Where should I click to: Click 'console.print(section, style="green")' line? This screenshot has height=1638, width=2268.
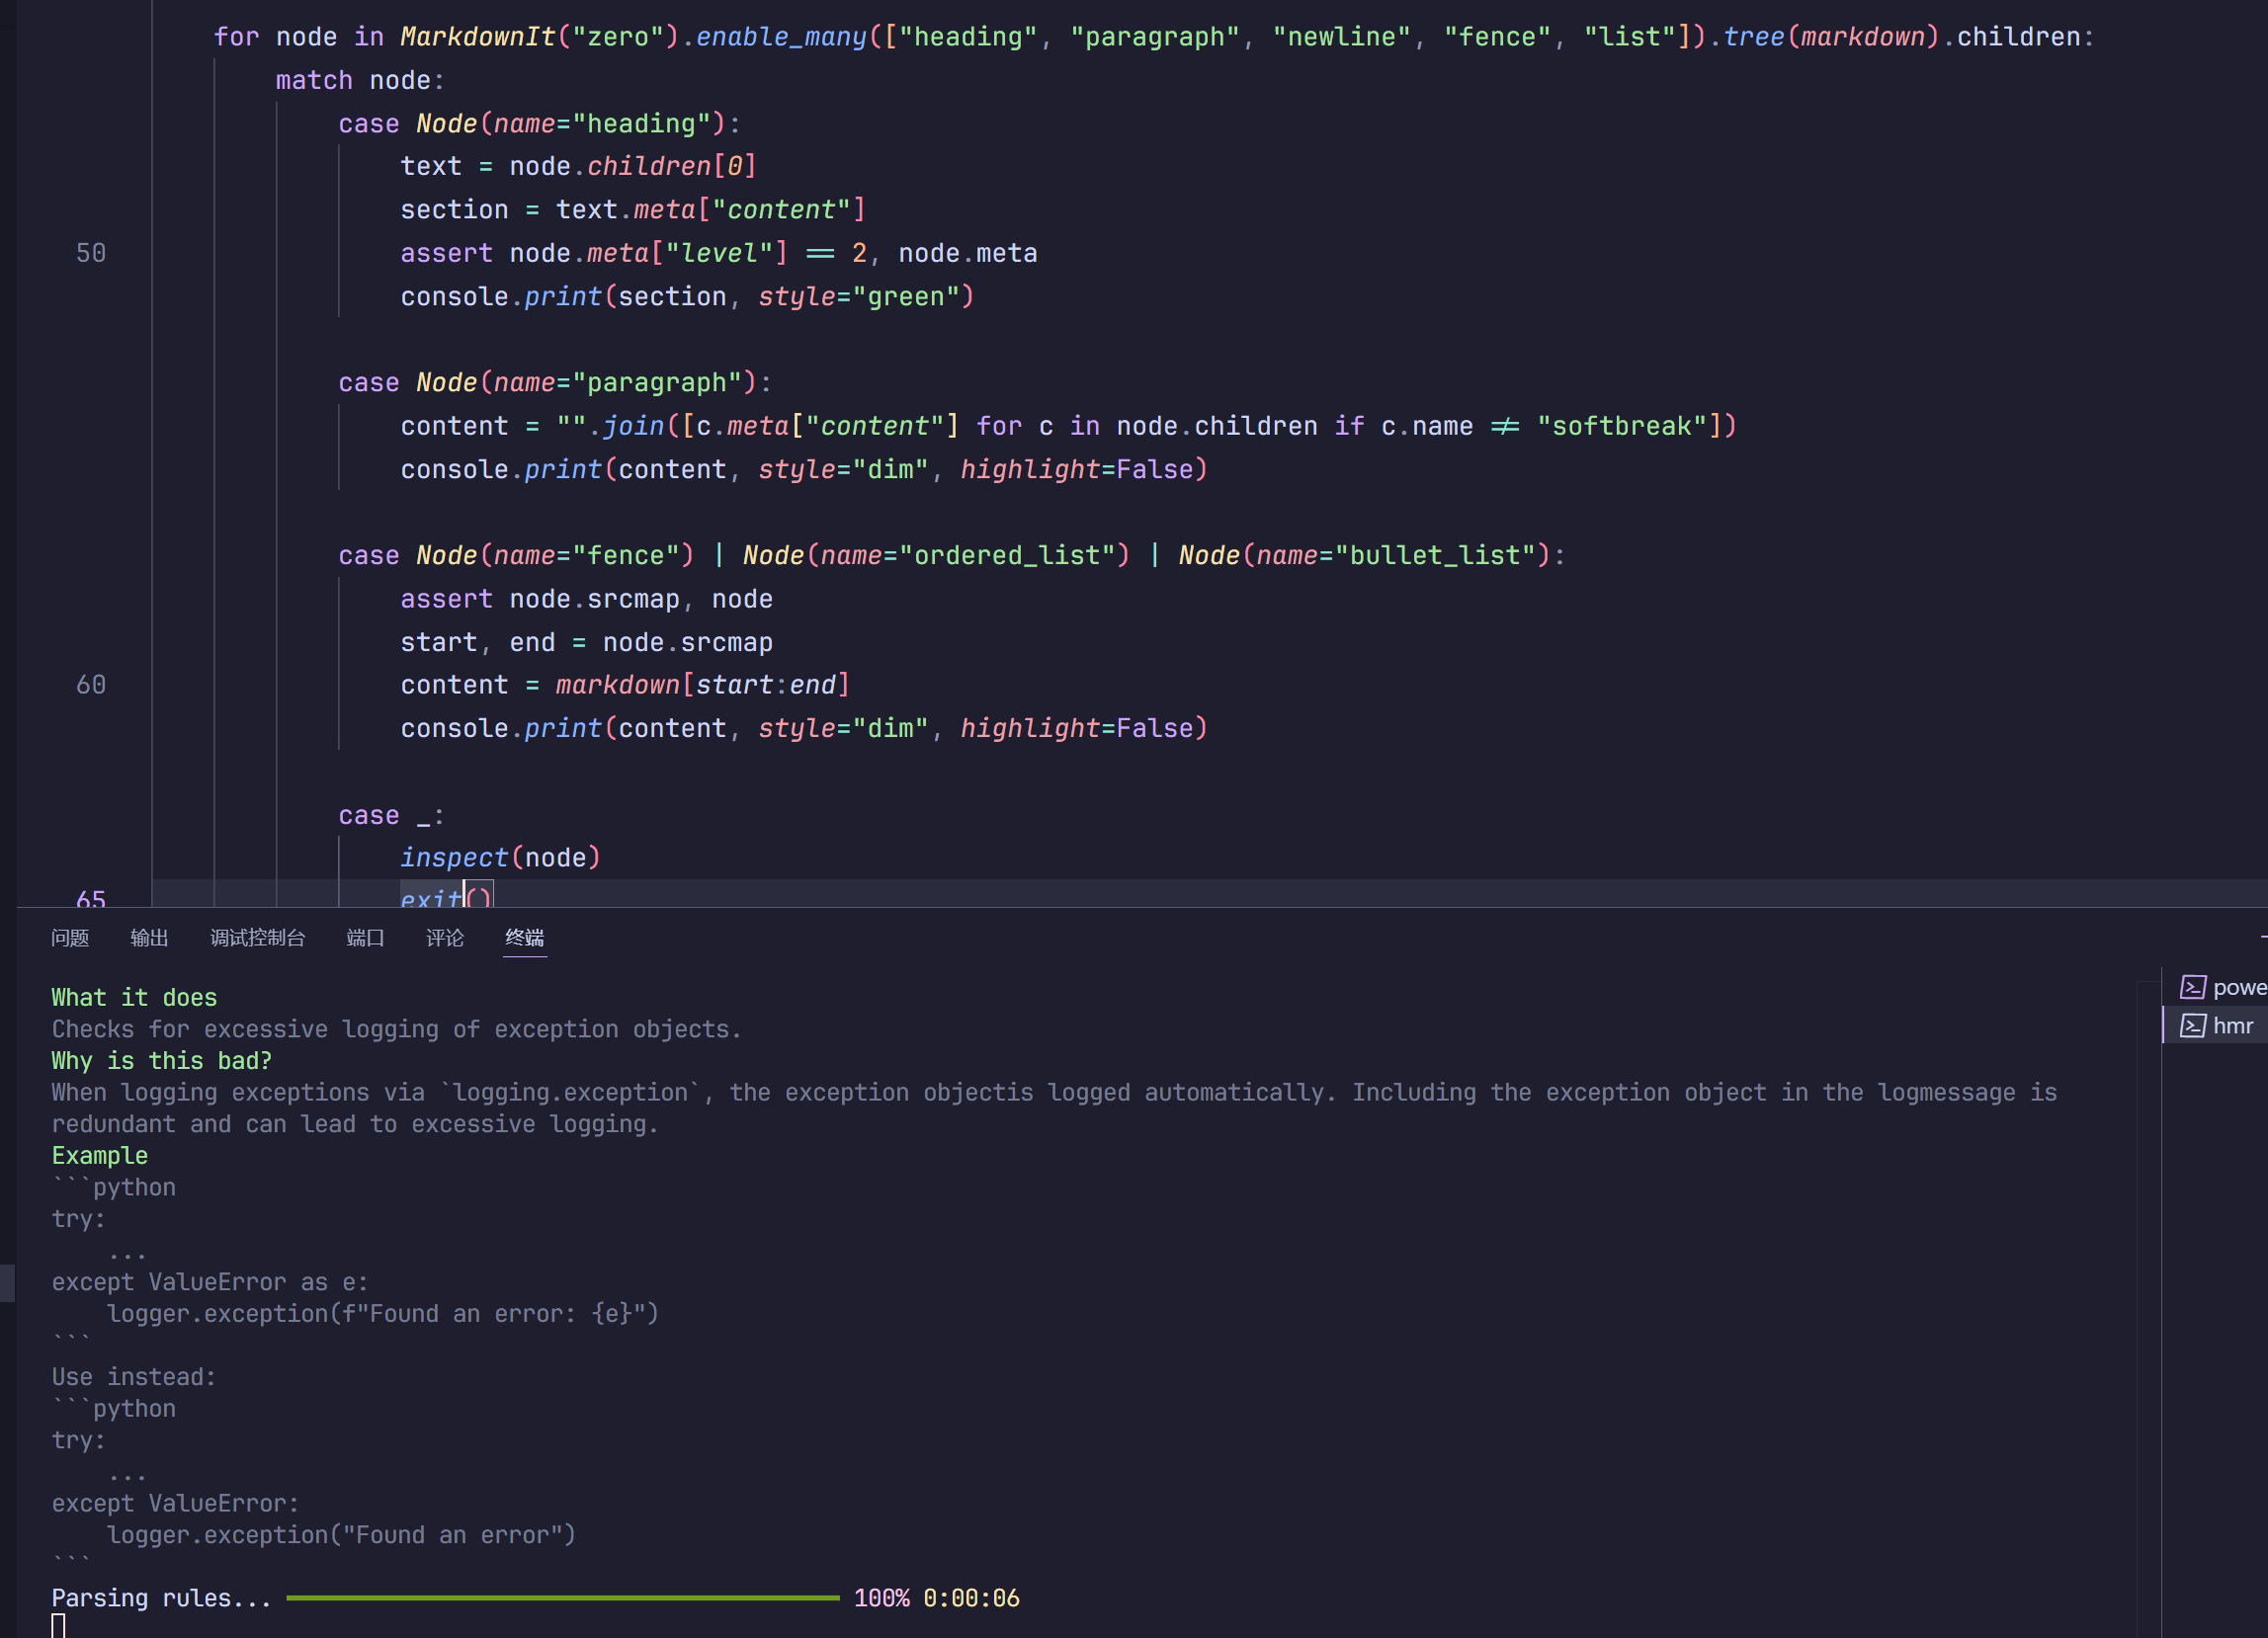[x=687, y=297]
